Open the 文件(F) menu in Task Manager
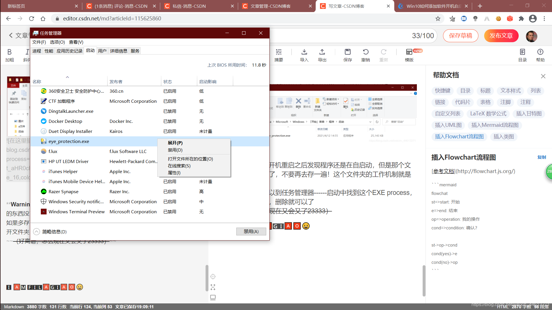552x310 pixels. pyautogui.click(x=39, y=42)
